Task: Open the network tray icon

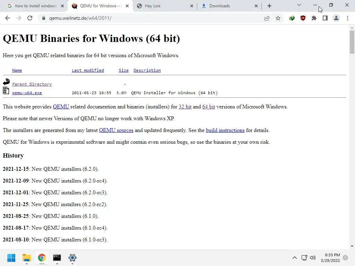Action: click(x=304, y=258)
